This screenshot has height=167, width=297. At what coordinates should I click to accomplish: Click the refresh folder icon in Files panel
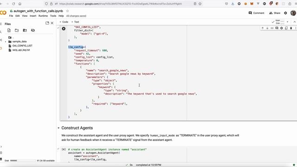[x=17, y=30]
